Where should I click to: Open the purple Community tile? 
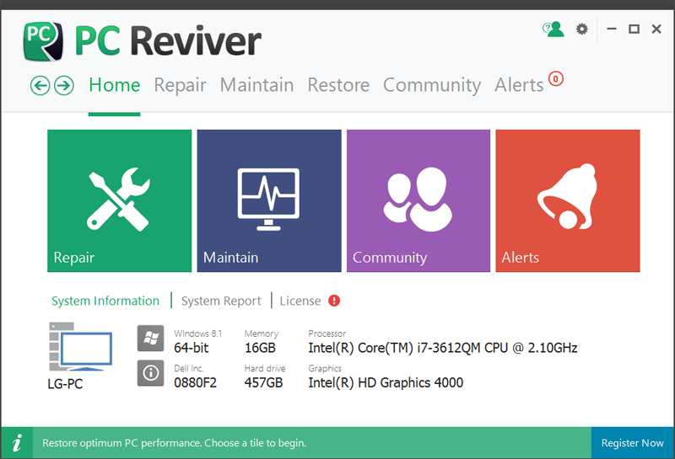click(418, 200)
